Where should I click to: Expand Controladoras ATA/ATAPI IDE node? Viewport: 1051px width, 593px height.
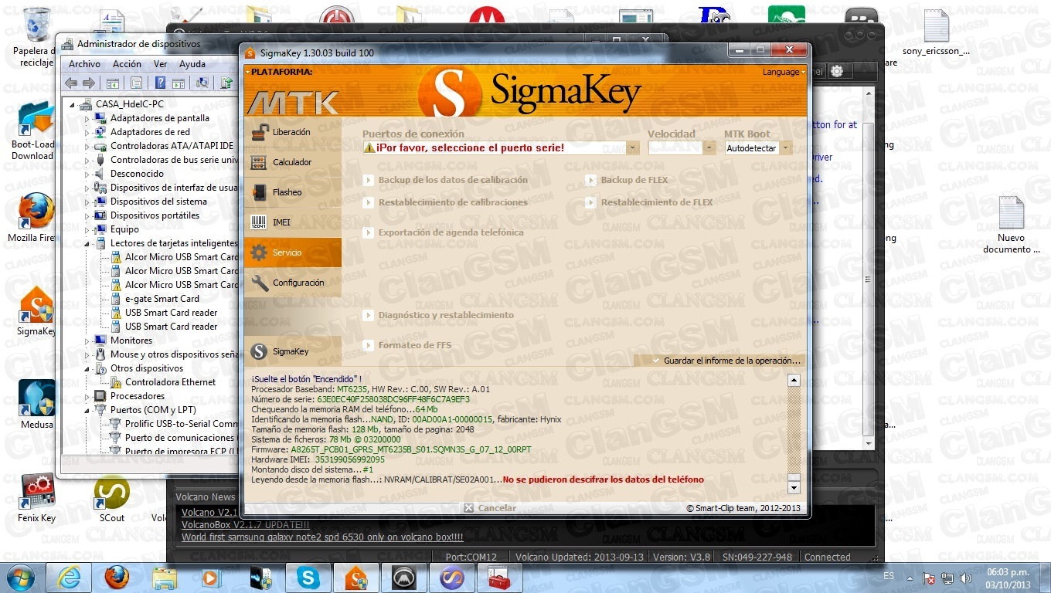tap(87, 146)
